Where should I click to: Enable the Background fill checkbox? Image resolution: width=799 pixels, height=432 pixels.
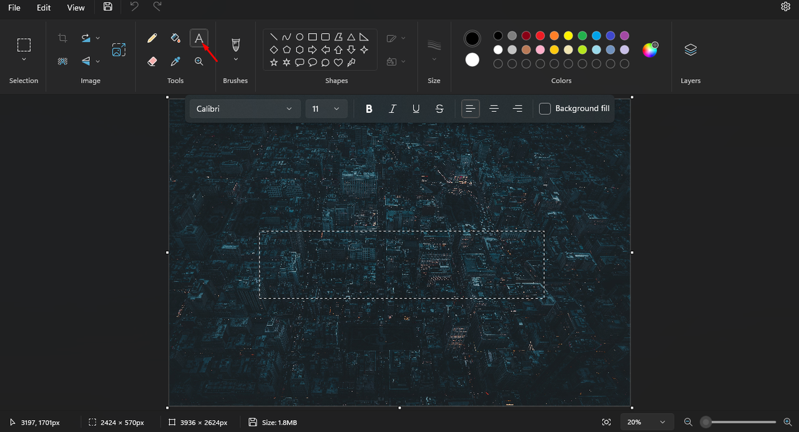pos(545,109)
